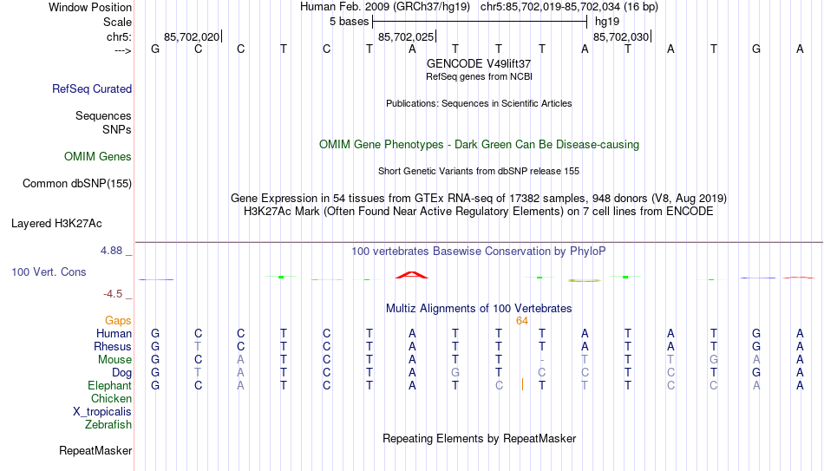The width and height of the screenshot is (824, 471).
Task: Click the 85,702,030 position tick label
Action: (621, 36)
